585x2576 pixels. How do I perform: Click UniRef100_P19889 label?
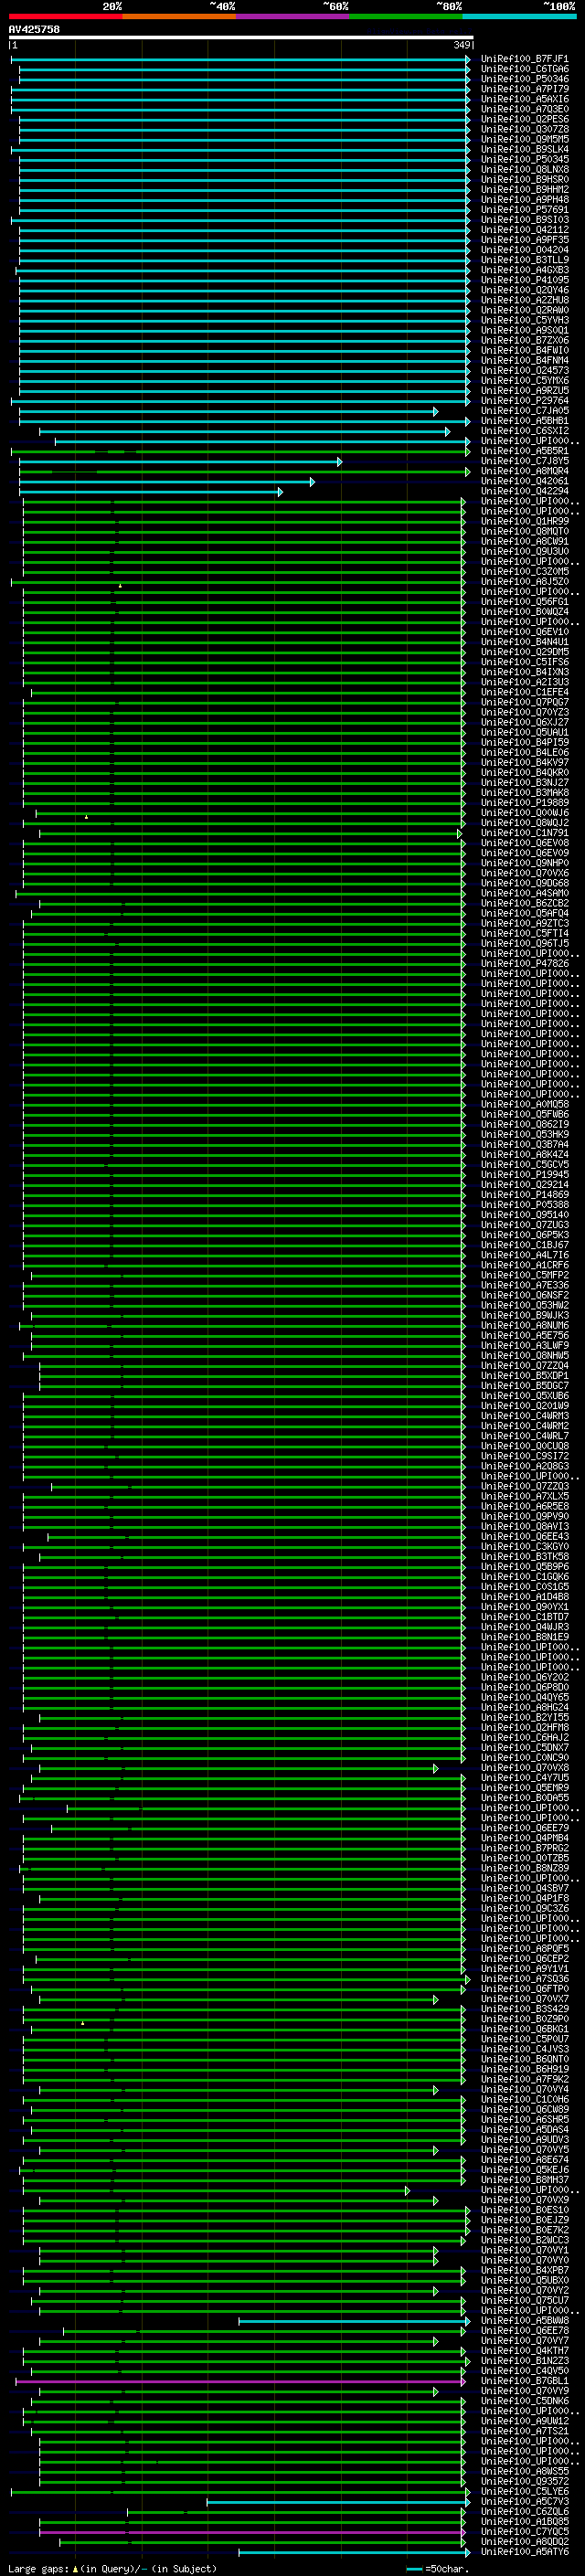(x=524, y=803)
